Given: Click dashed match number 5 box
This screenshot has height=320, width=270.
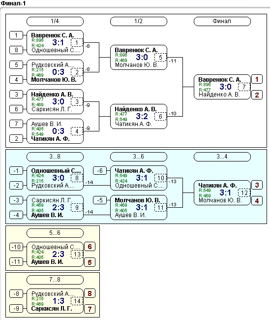Looking at the screenshot, I should pyautogui.click(x=160, y=57).
